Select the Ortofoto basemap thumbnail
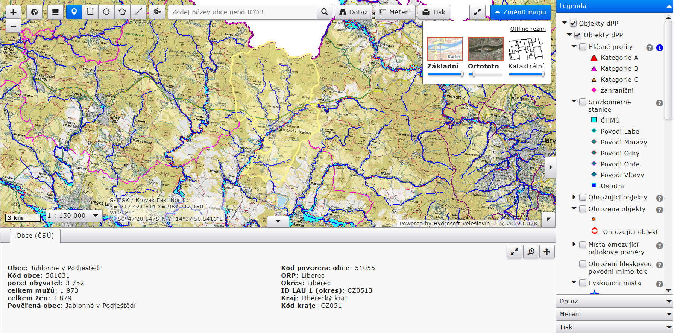 (x=486, y=49)
